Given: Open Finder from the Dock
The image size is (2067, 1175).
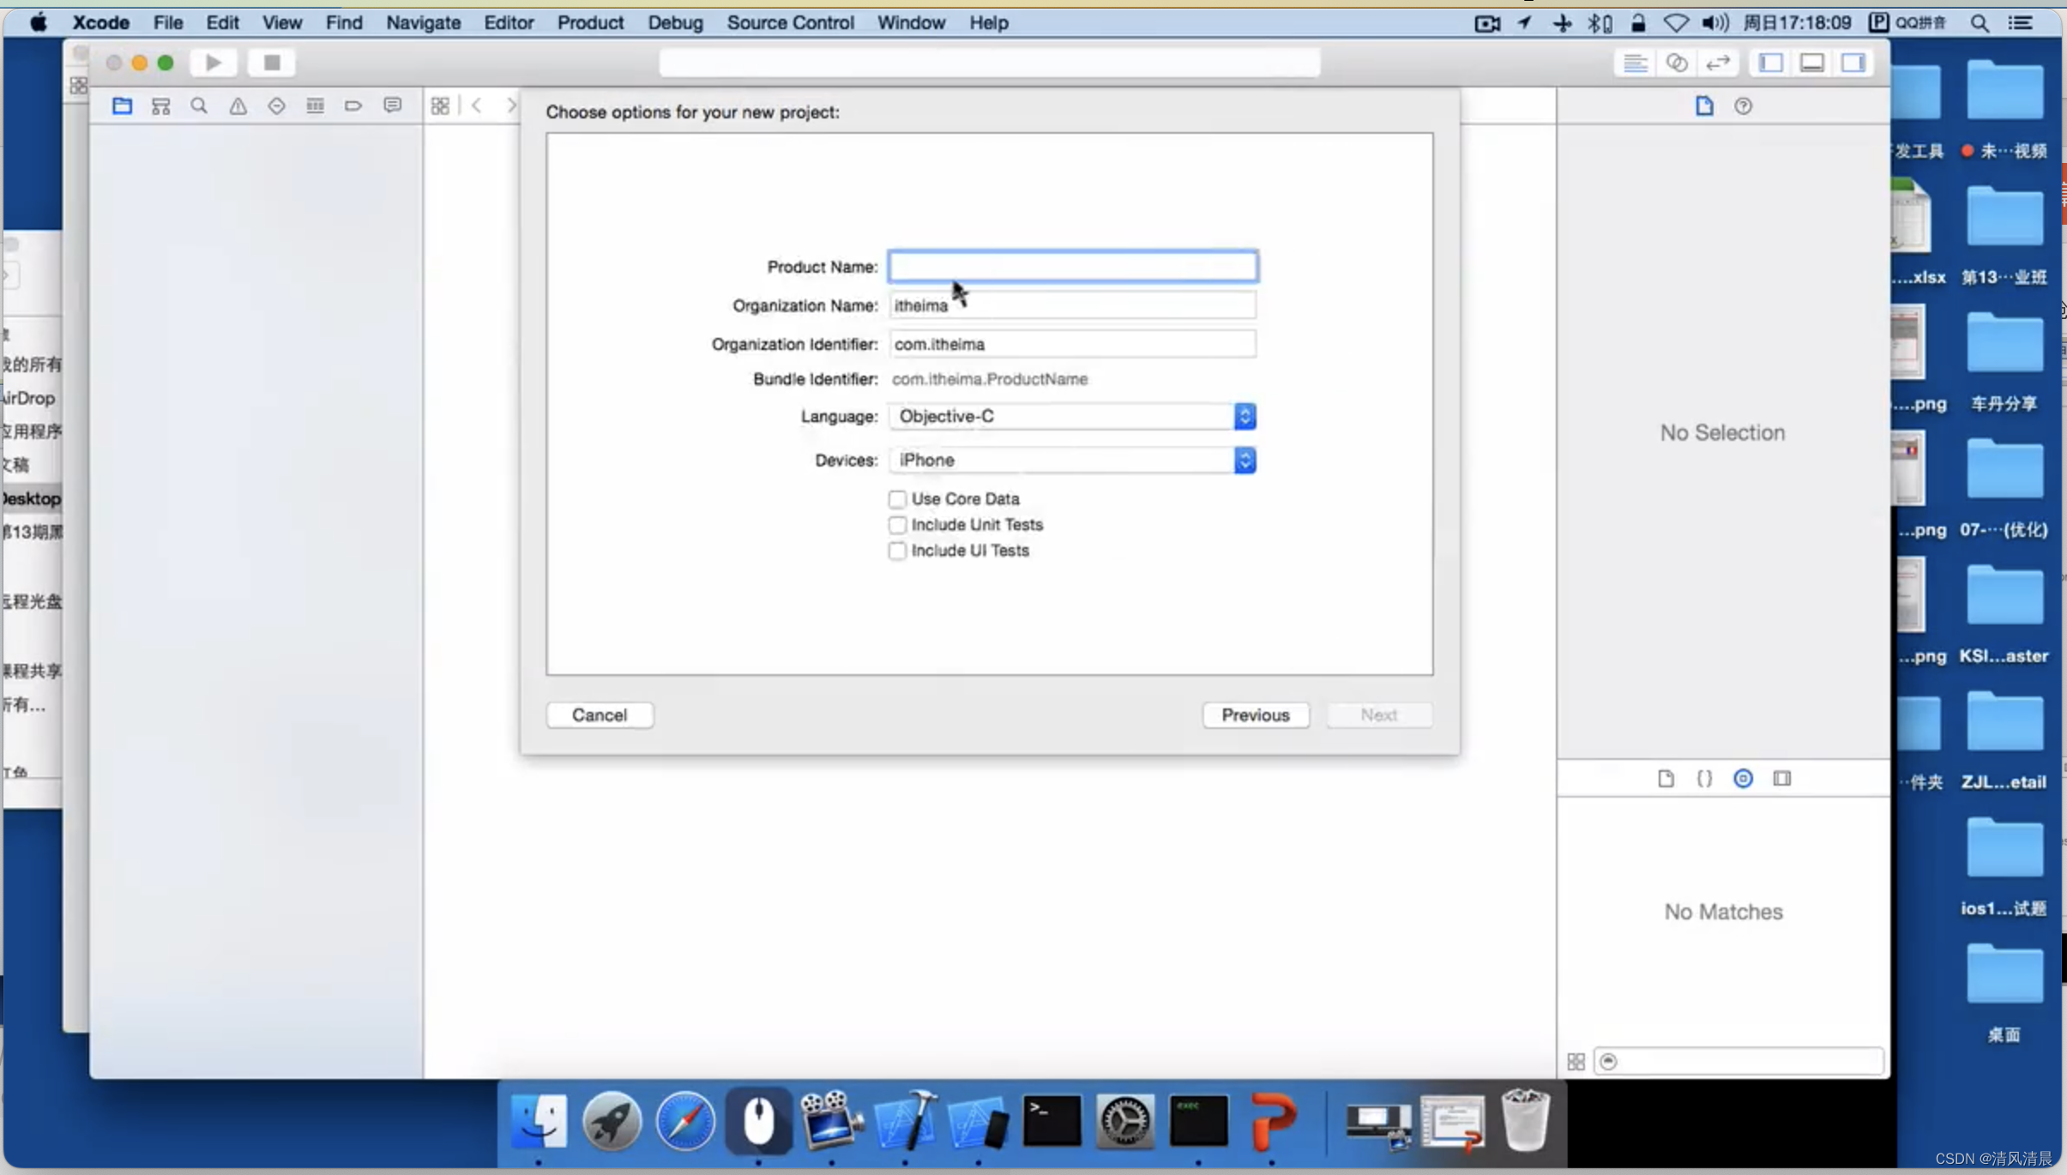Looking at the screenshot, I should (539, 1120).
